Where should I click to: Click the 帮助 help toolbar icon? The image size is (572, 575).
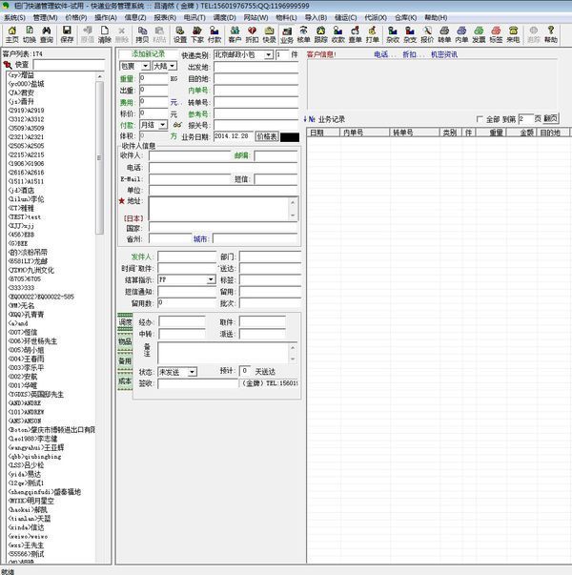tap(550, 34)
